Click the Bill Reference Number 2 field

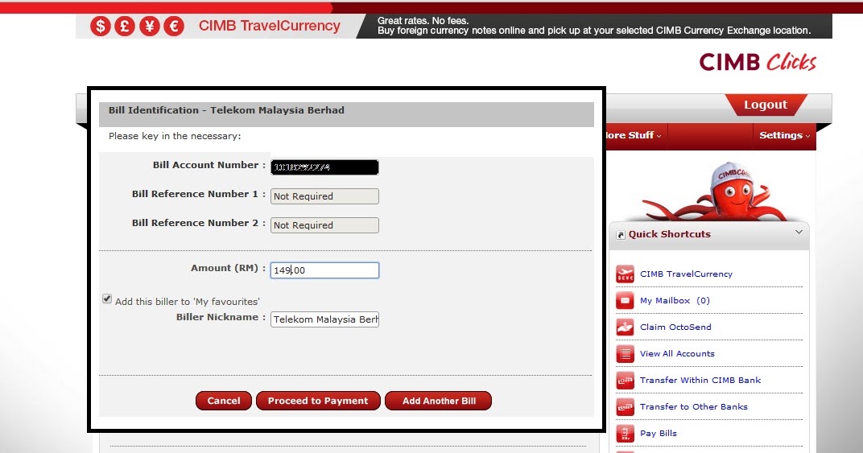click(324, 225)
